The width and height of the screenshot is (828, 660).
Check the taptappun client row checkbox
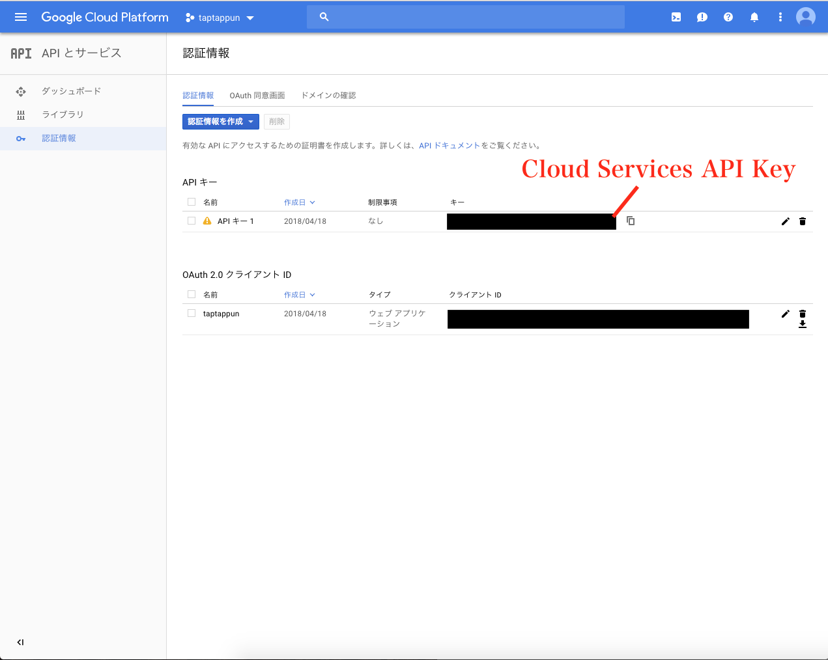coord(192,313)
